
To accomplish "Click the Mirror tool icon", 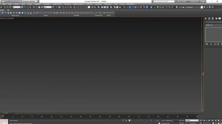I will pyautogui.click(x=92, y=7).
